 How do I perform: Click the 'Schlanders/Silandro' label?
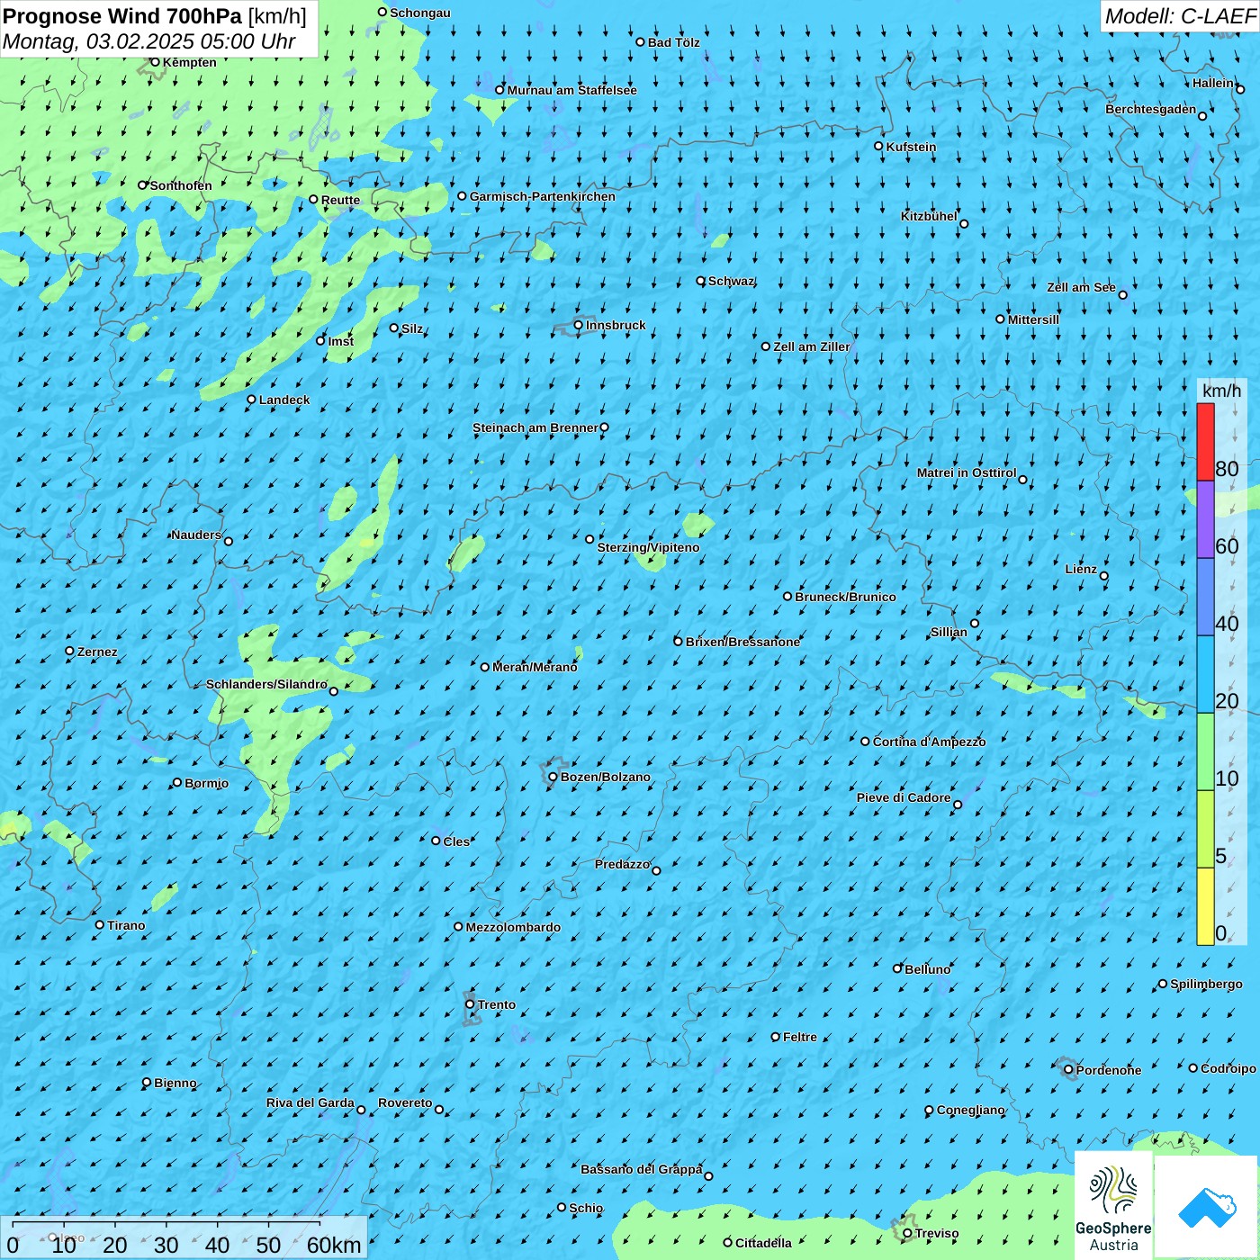266,684
